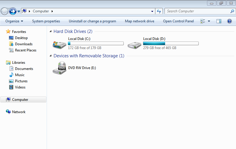This screenshot has height=149, width=236.
Task: Click the magnifier search icon
Action: [x=232, y=11]
